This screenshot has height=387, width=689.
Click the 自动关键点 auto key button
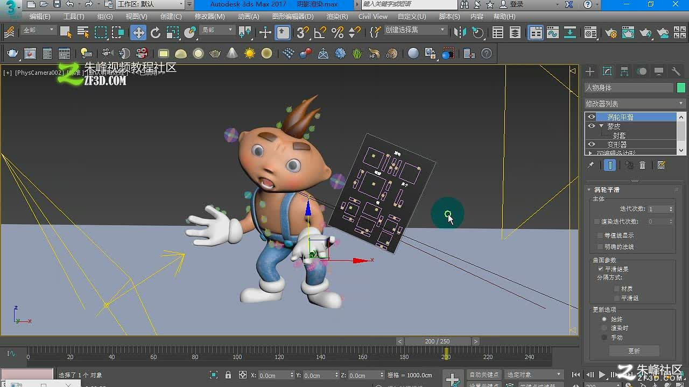[484, 375]
